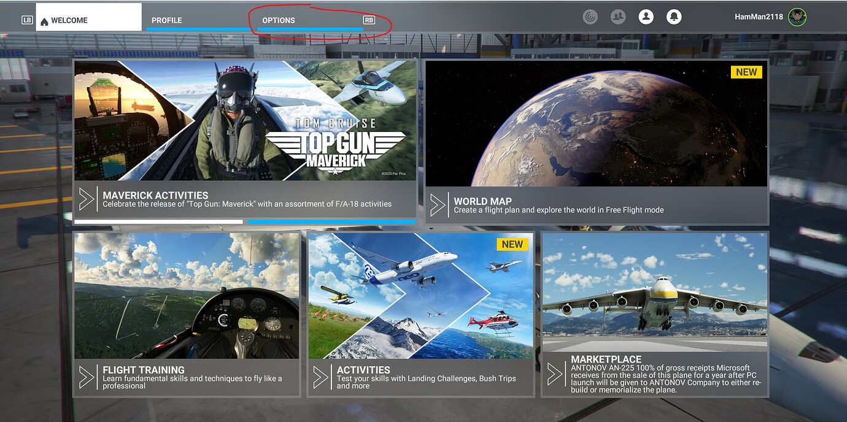Select the blue carousel indicator under Maverick
Screen dimensions: 847x422
coord(331,221)
